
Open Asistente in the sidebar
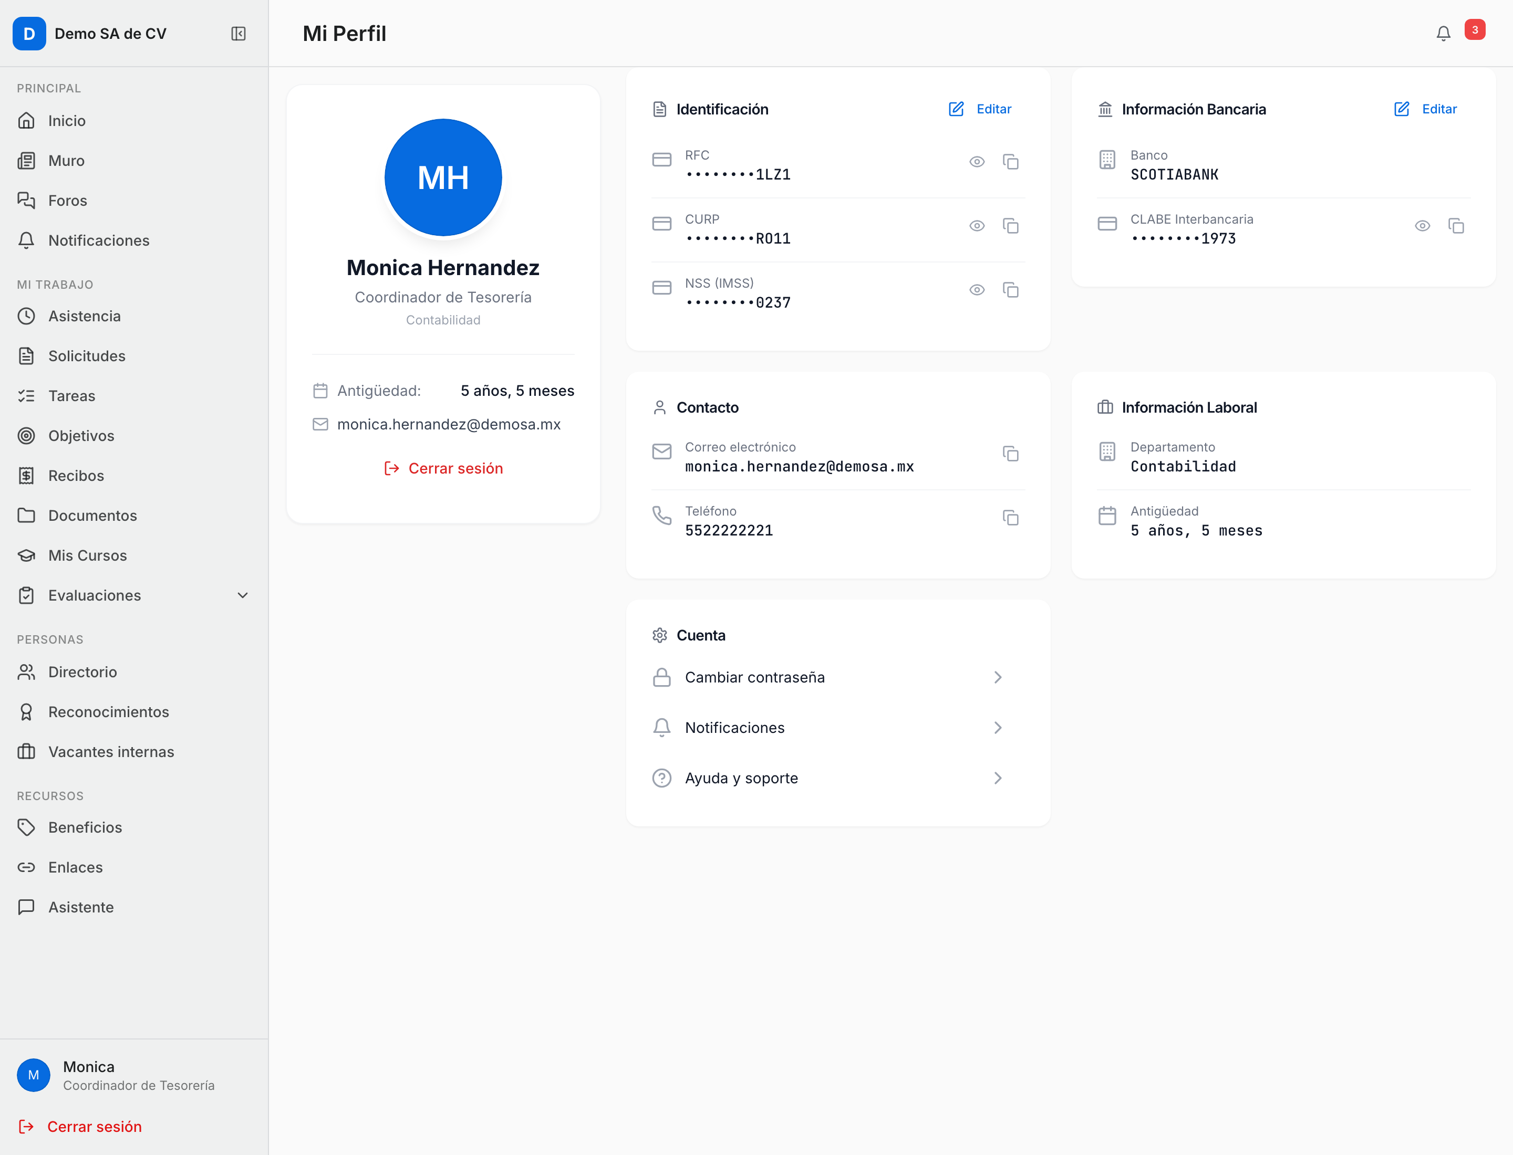pos(133,908)
